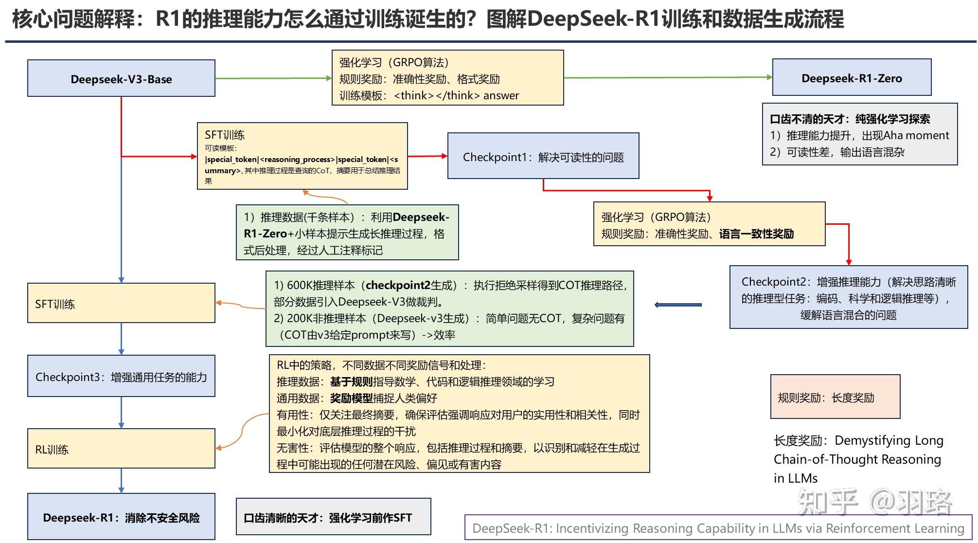Select the RL训练 box
Screen dimensions: 978x543
pyautogui.click(x=121, y=449)
